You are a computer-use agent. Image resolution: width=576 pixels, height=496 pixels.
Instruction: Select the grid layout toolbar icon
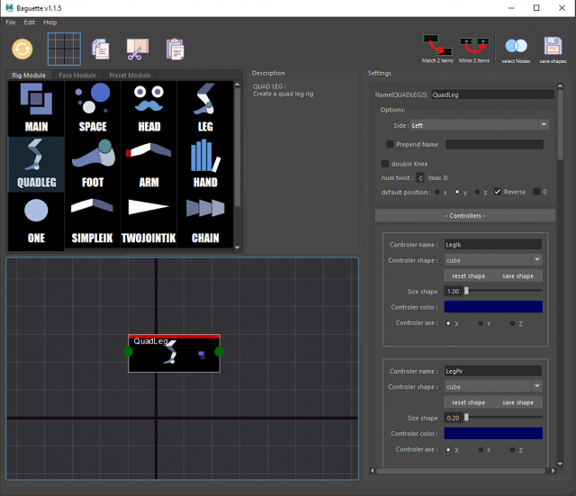64,49
